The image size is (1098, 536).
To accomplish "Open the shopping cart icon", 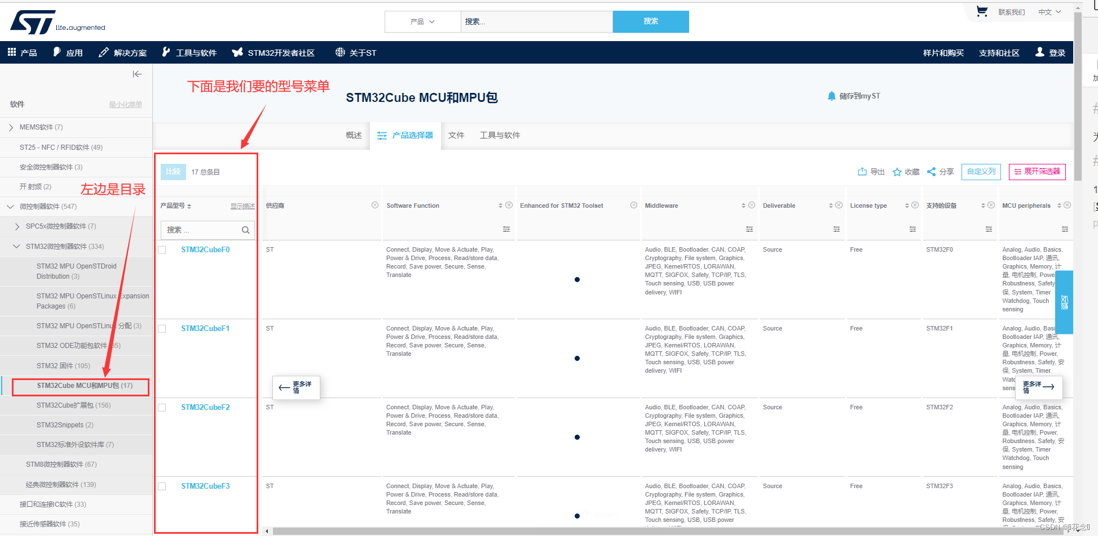I will 982,11.
